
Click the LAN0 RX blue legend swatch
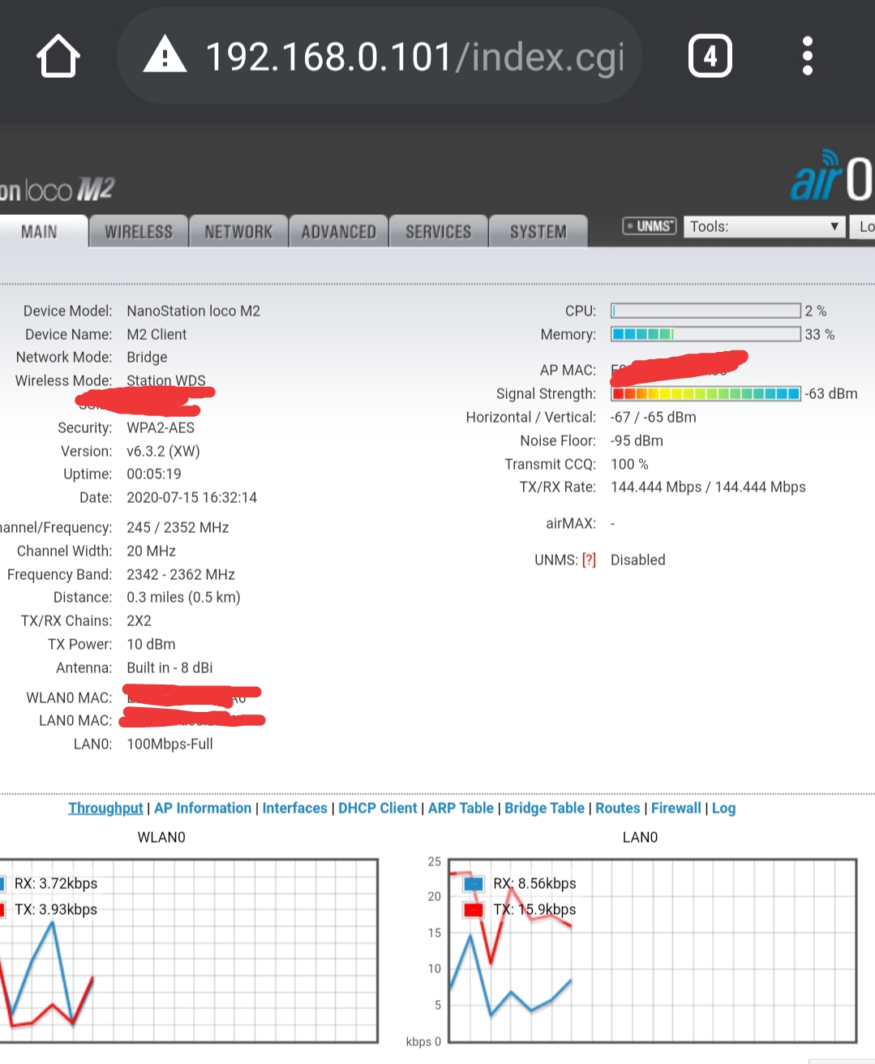point(474,883)
